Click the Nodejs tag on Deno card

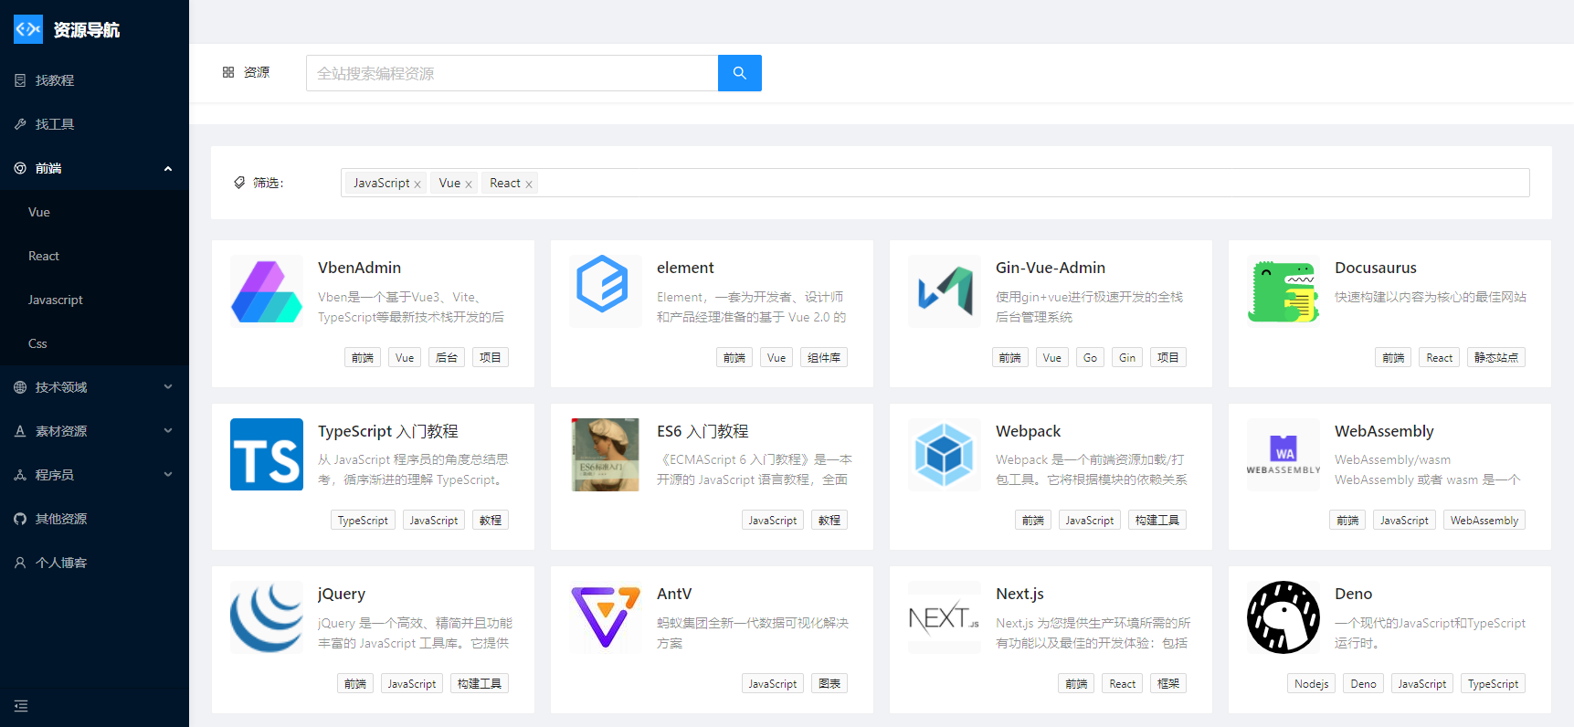[x=1312, y=683]
